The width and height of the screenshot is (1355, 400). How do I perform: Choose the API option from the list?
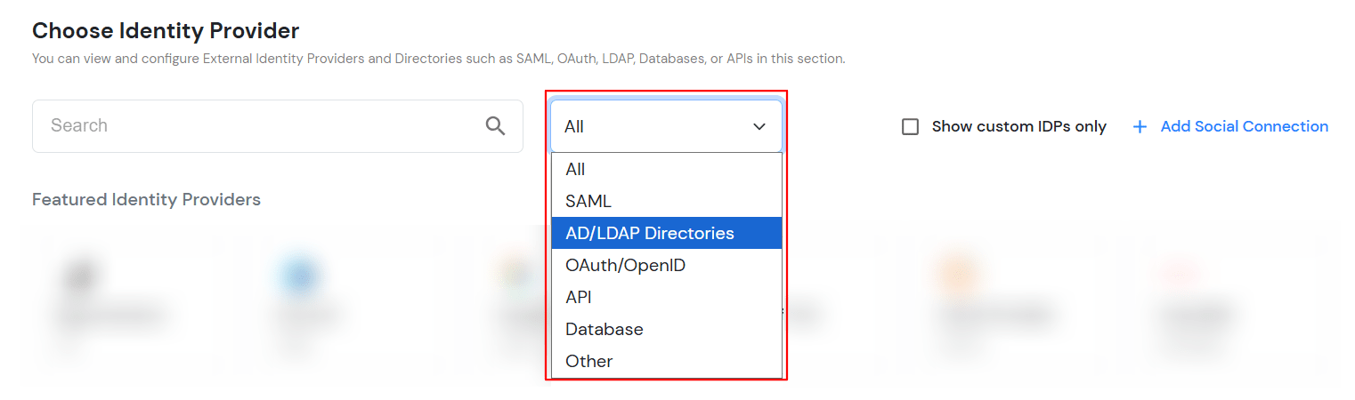coord(579,297)
